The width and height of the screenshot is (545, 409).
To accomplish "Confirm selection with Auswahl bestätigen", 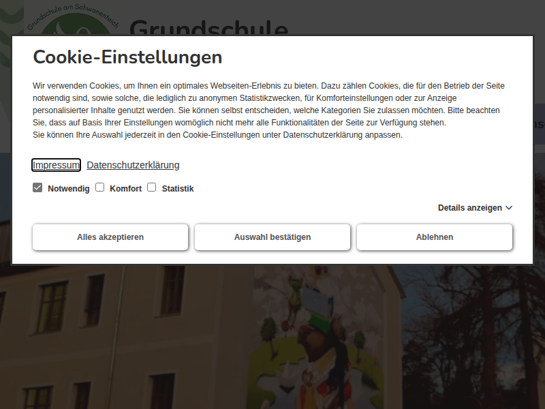I will [x=272, y=237].
